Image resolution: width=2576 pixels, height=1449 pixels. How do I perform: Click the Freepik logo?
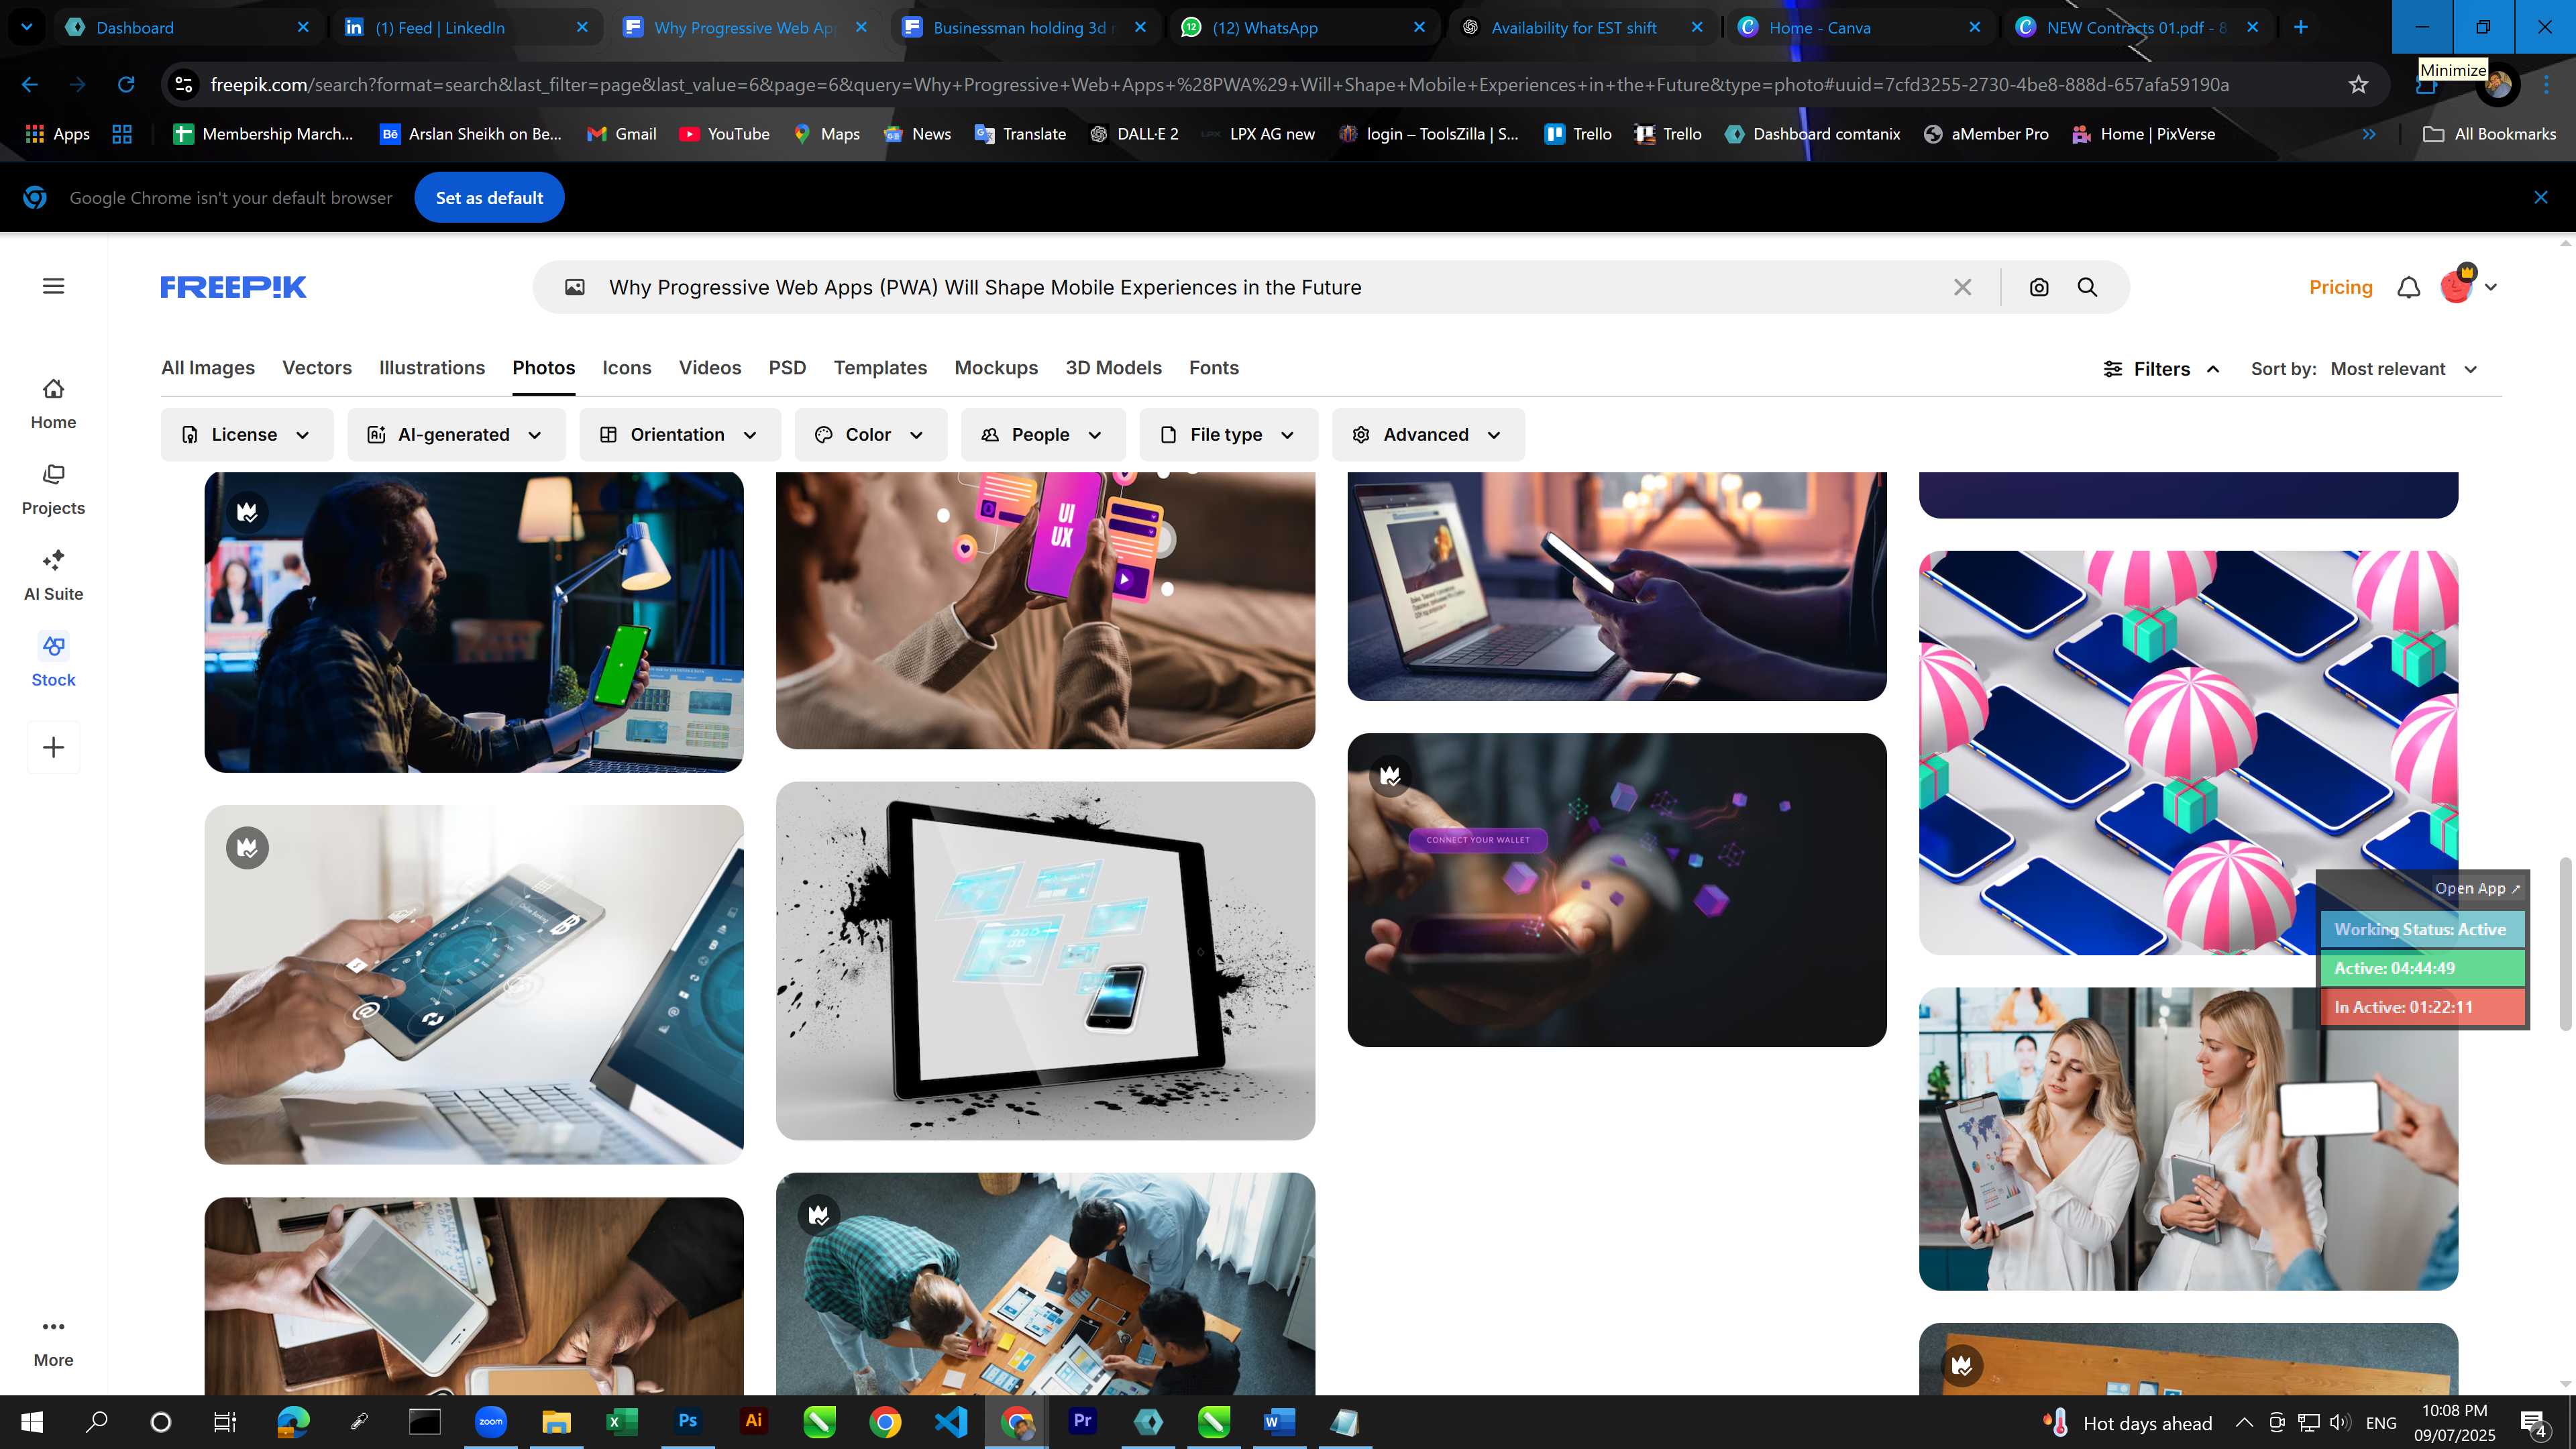233,287
